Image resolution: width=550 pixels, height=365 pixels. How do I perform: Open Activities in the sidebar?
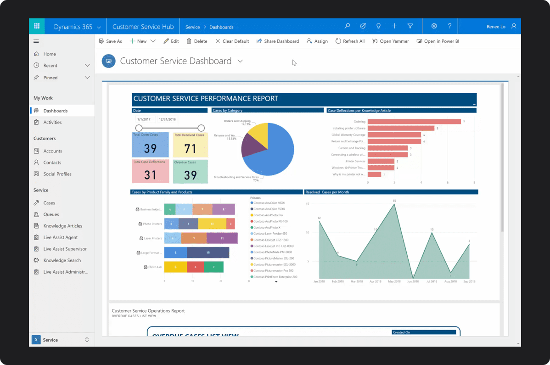(62, 123)
